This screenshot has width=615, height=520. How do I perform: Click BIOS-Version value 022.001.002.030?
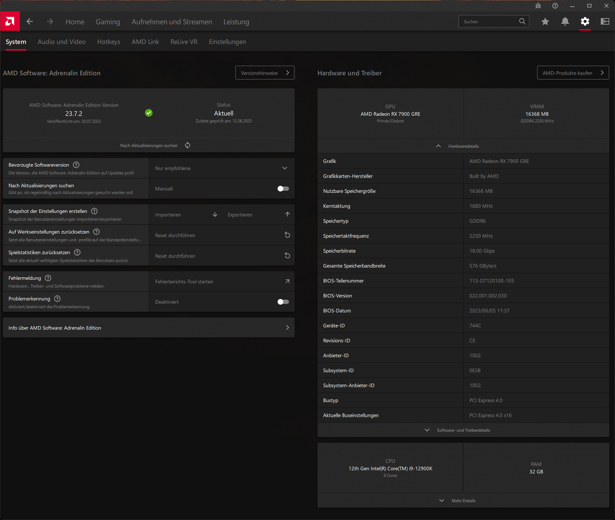(x=488, y=296)
